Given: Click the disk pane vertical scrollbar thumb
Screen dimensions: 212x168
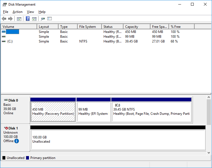Looking at the screenshot, I should click(209, 112).
